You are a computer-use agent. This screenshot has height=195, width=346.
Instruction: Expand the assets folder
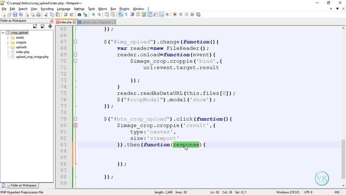click(8, 37)
